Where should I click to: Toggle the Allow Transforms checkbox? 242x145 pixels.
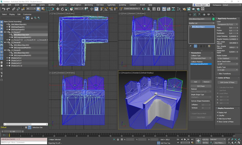(218, 74)
